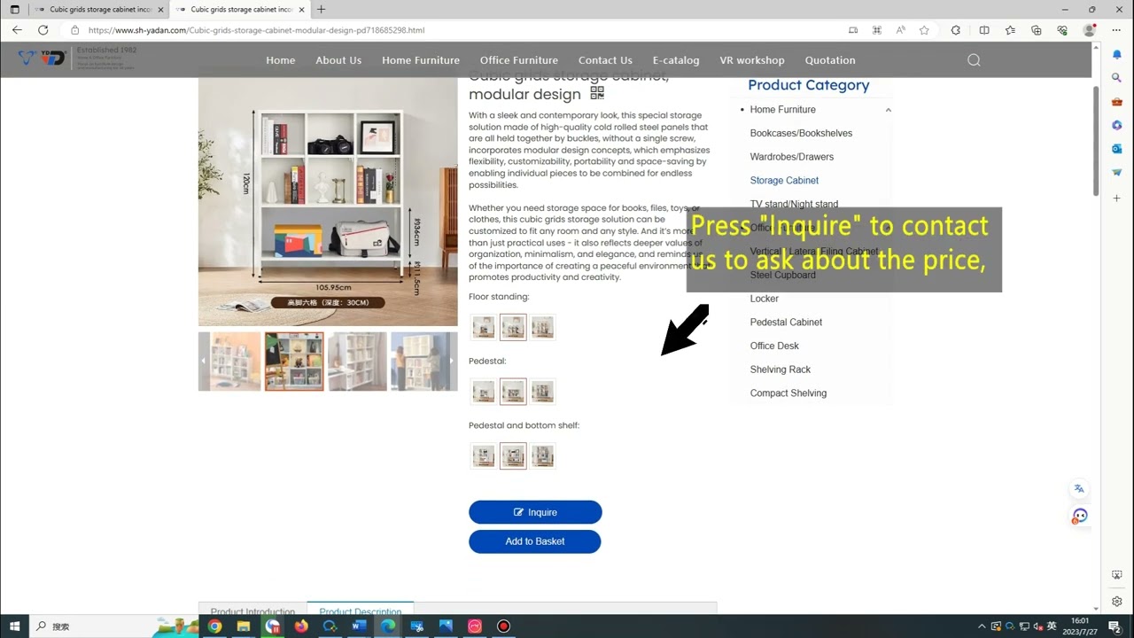Open Wardrobes/Drawers category link
The width and height of the screenshot is (1134, 638).
[792, 157]
